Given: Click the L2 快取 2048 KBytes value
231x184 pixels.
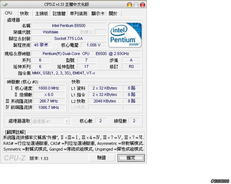Looking at the screenshot, I should (105, 101).
